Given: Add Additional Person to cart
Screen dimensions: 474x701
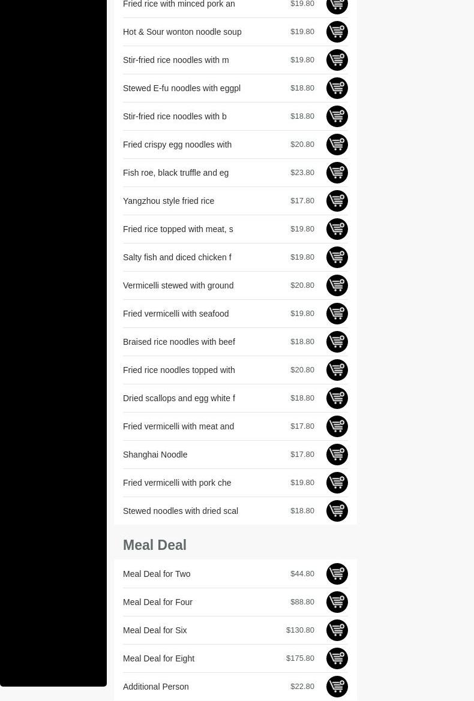Looking at the screenshot, I should [337, 687].
